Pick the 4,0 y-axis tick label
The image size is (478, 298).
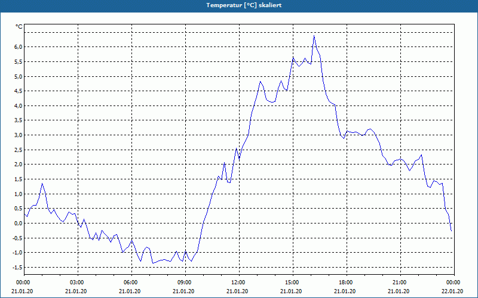pyautogui.click(x=19, y=106)
